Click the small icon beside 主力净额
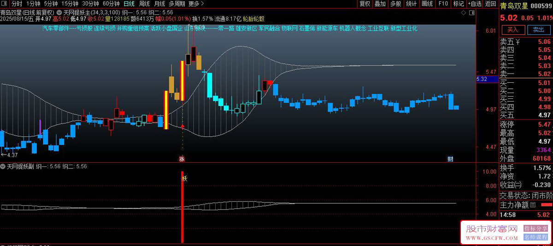The width and height of the screenshot is (553, 246). coord(533,205)
